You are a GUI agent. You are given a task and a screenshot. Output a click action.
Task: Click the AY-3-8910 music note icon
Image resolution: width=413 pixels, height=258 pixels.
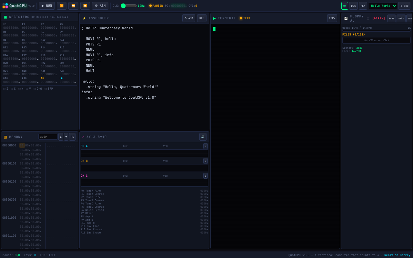(x=83, y=137)
